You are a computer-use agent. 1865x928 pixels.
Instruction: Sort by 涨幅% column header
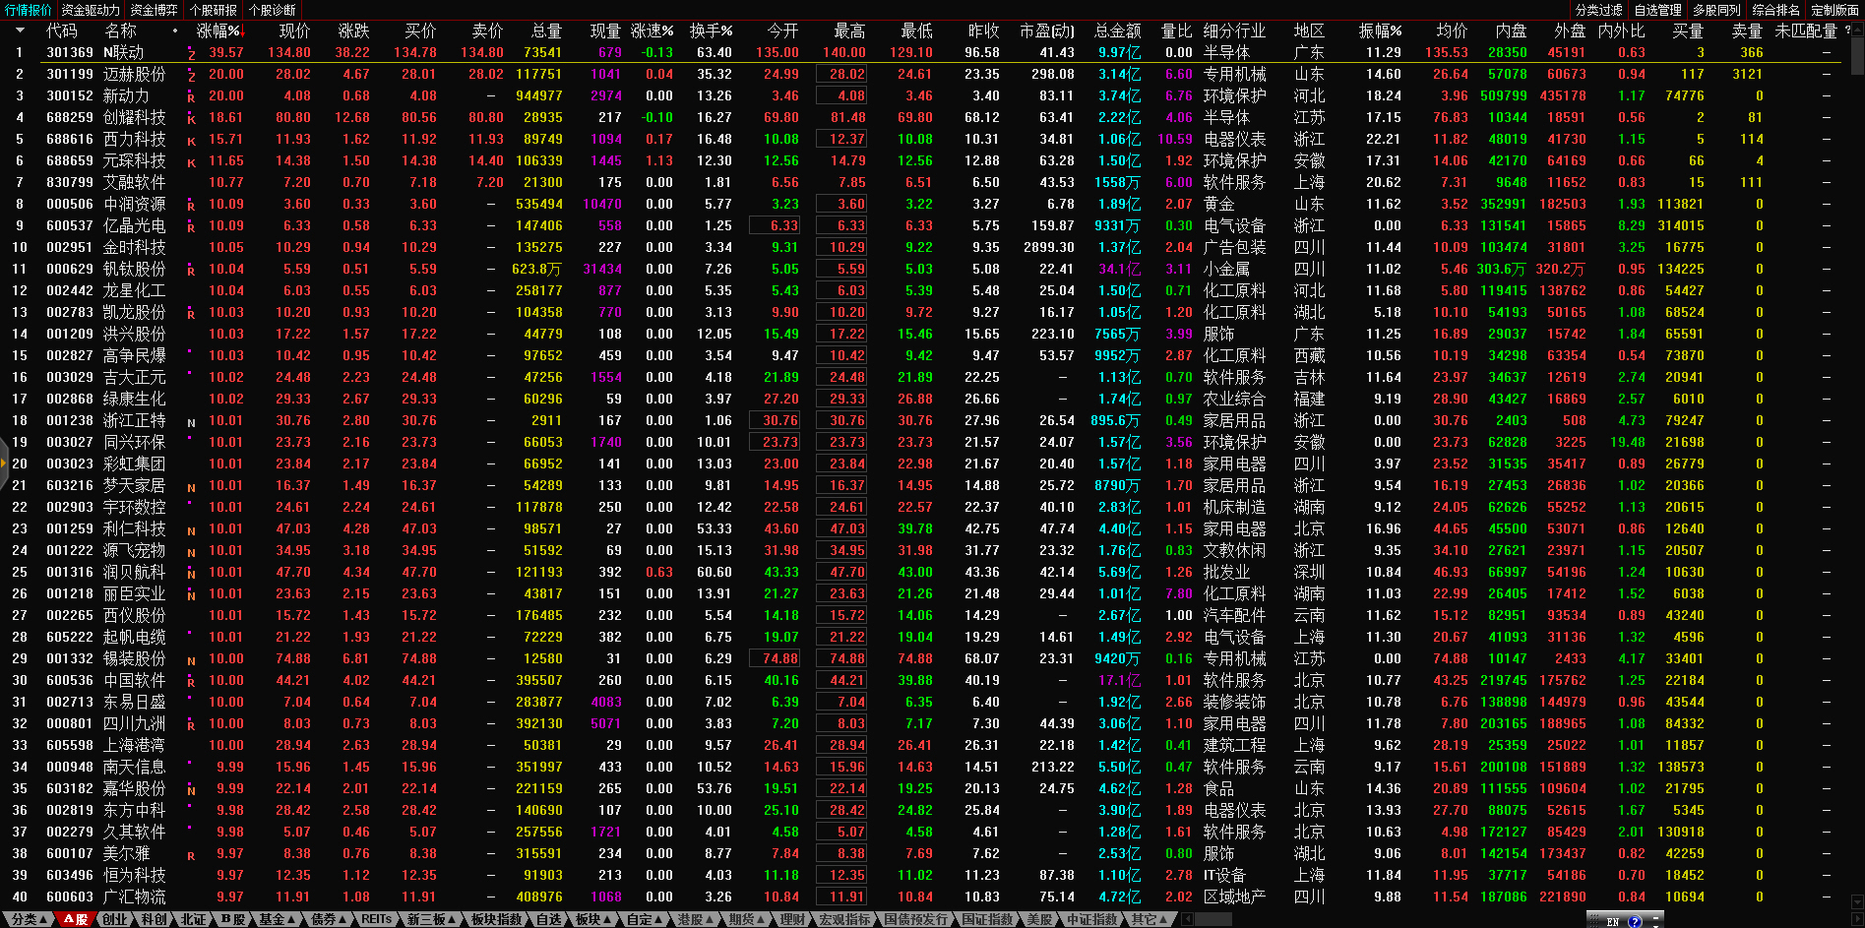218,31
